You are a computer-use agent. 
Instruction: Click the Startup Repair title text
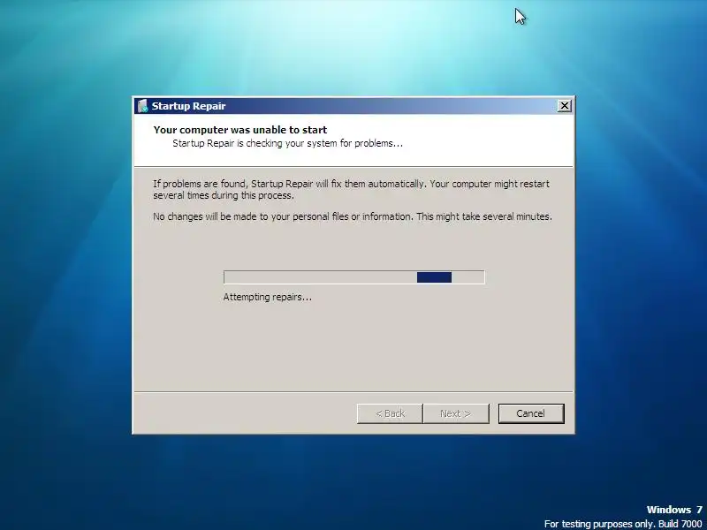coord(188,106)
